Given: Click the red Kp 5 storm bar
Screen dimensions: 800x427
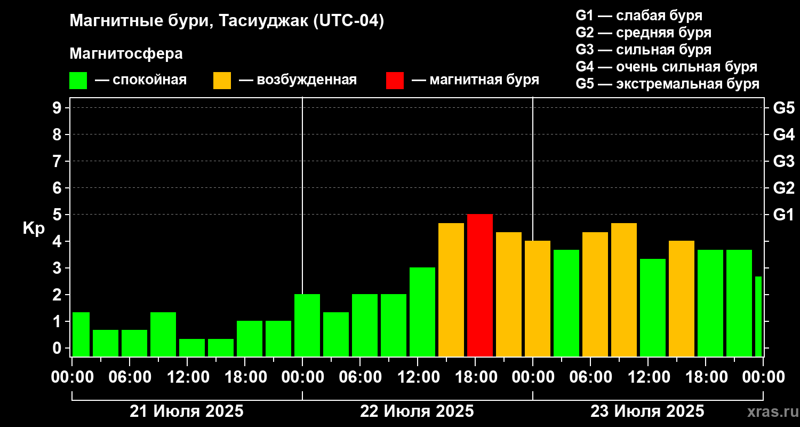Looking at the screenshot, I should pyautogui.click(x=480, y=286).
